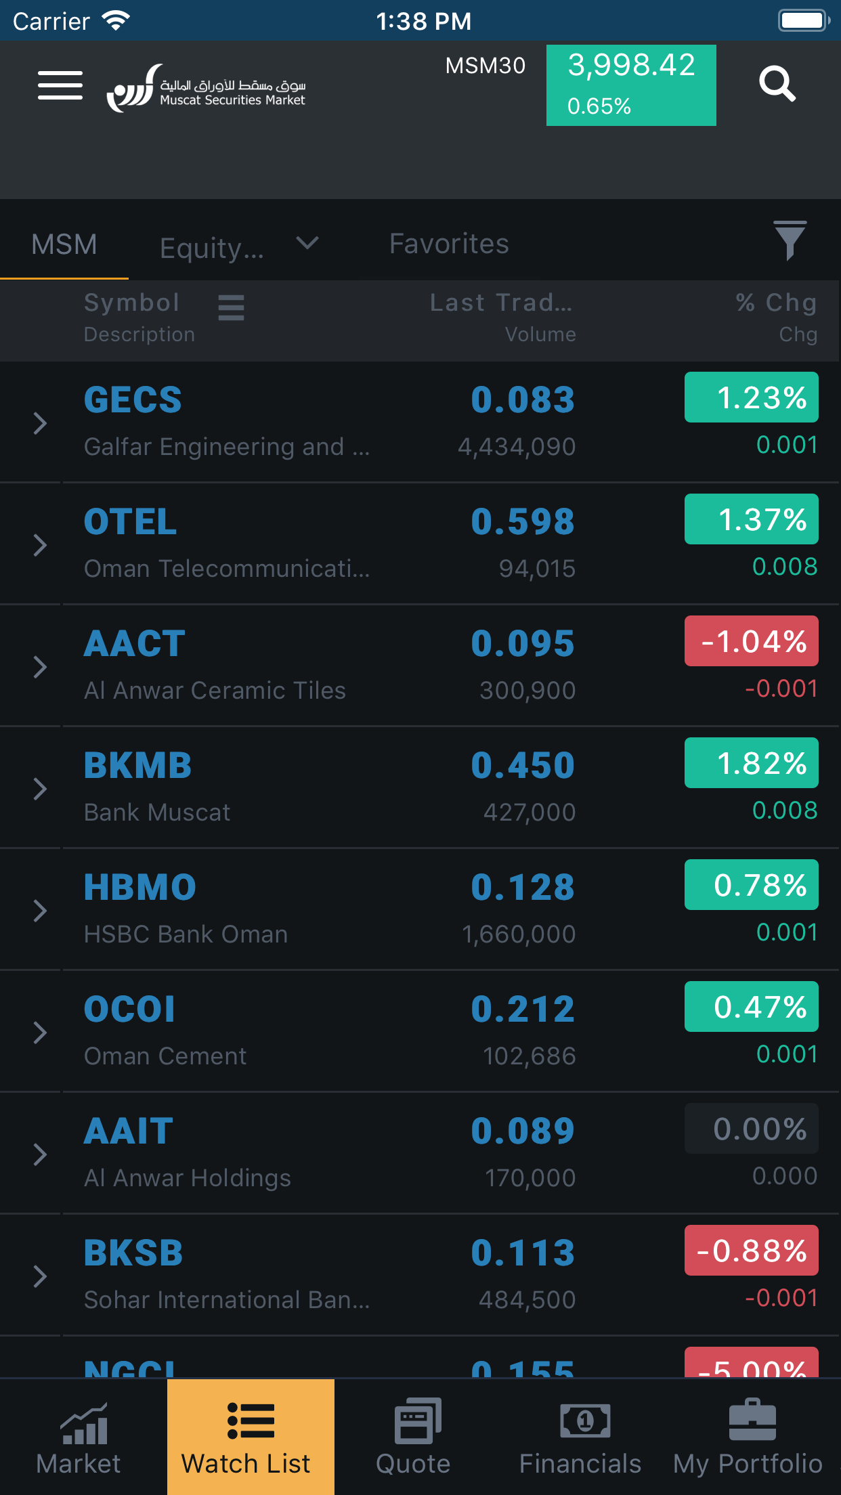The height and width of the screenshot is (1495, 841).
Task: Click the AACT percent change badge
Action: 751,640
